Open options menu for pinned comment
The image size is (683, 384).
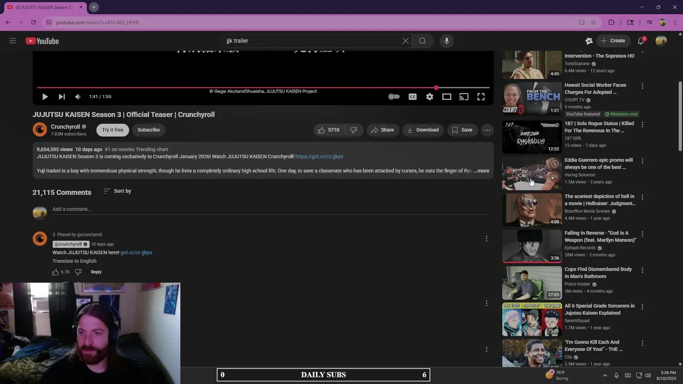(x=486, y=238)
